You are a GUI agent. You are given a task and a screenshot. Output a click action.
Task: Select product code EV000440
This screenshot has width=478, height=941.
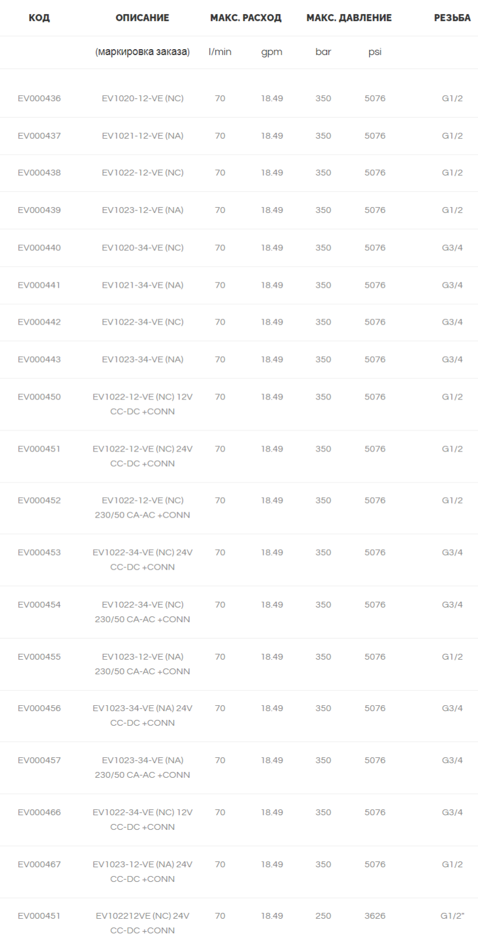point(39,247)
